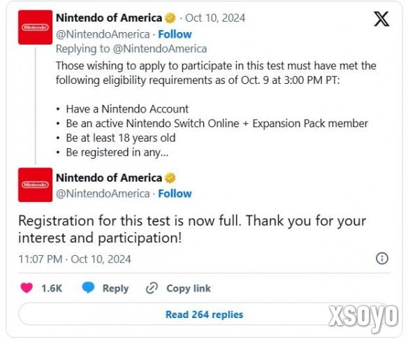The image size is (408, 339).
Task: Click the @NintendoAmerica handle on the main tweet
Action: pyautogui.click(x=103, y=194)
